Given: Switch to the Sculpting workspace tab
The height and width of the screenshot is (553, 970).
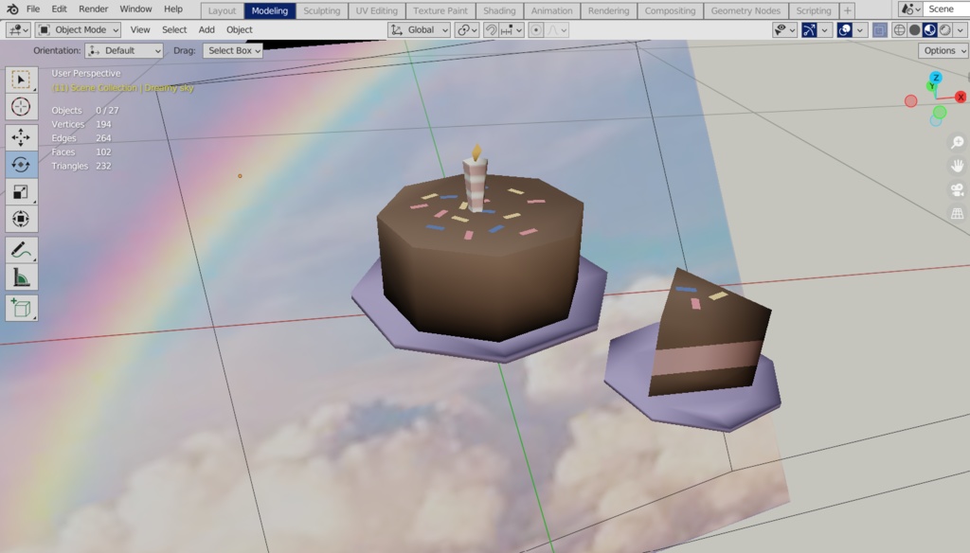Looking at the screenshot, I should (x=322, y=10).
